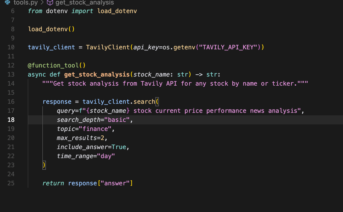Click the 'time_range' argument
Screen dimensions: 343x212
(x=75, y=156)
